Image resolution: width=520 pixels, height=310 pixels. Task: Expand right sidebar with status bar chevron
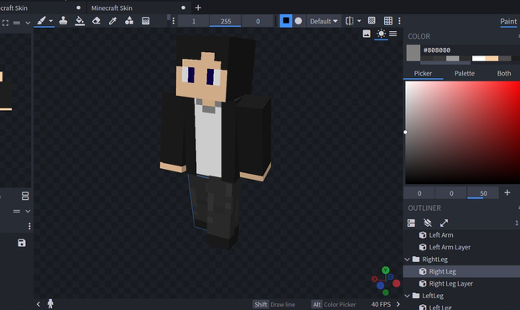click(x=398, y=304)
